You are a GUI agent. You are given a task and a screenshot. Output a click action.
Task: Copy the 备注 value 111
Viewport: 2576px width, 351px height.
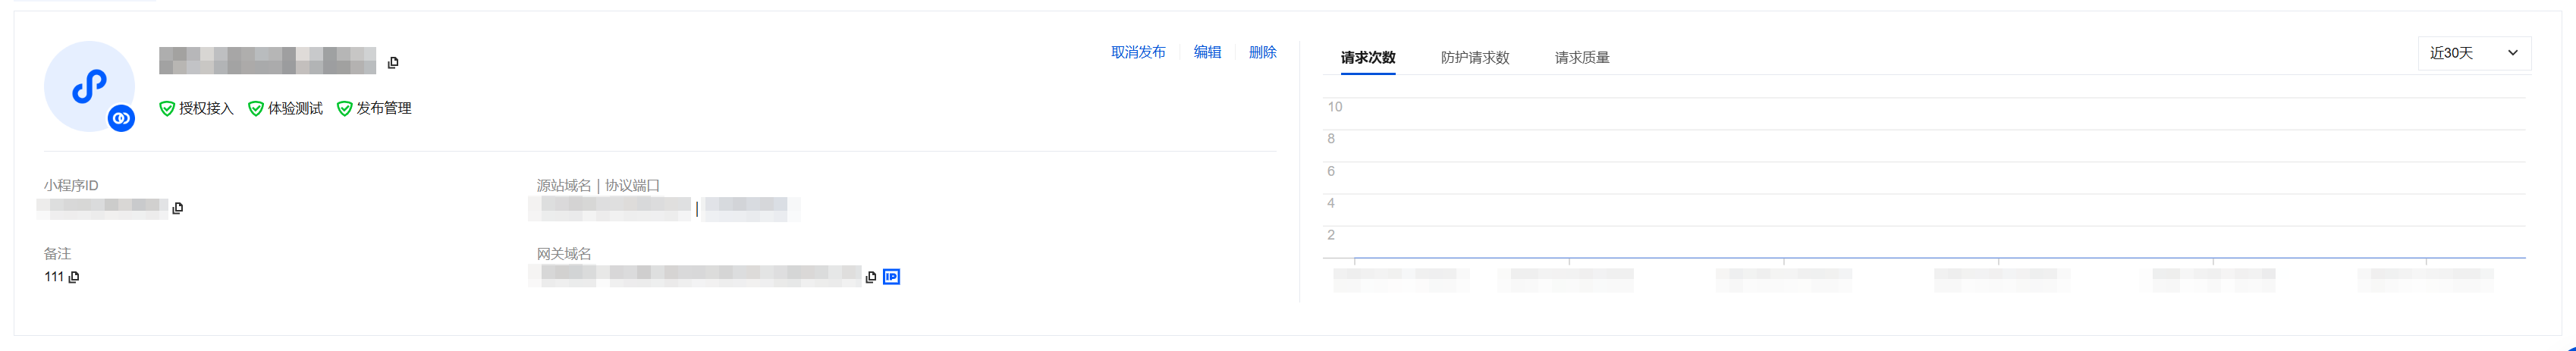(x=74, y=277)
